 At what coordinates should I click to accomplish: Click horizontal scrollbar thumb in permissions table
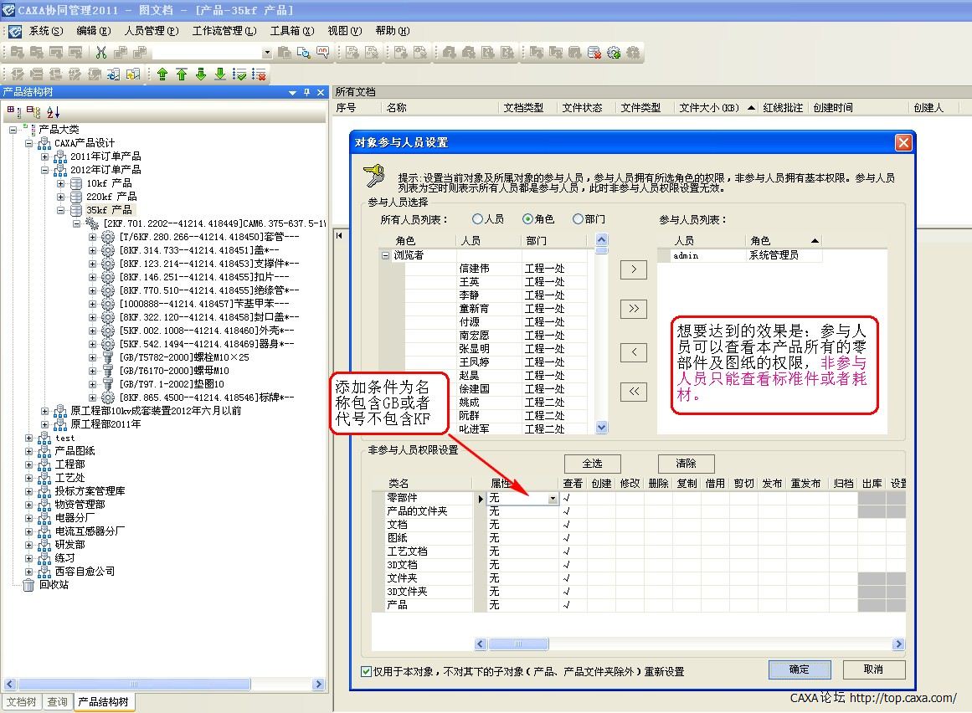[518, 644]
